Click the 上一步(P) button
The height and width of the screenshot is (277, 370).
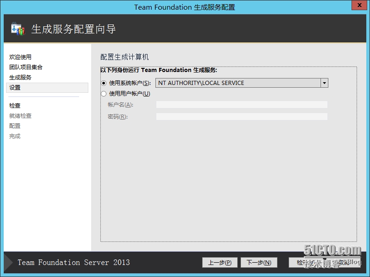pyautogui.click(x=220, y=262)
